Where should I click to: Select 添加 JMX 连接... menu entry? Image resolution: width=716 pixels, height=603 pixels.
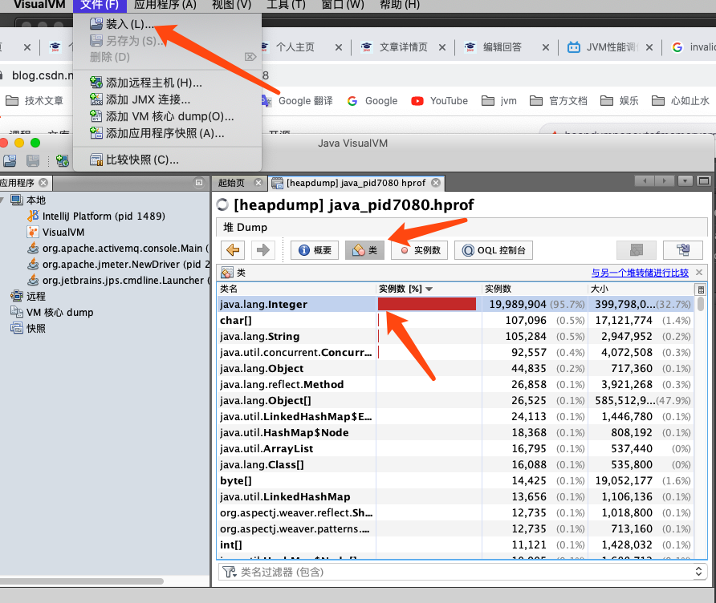pyautogui.click(x=167, y=99)
